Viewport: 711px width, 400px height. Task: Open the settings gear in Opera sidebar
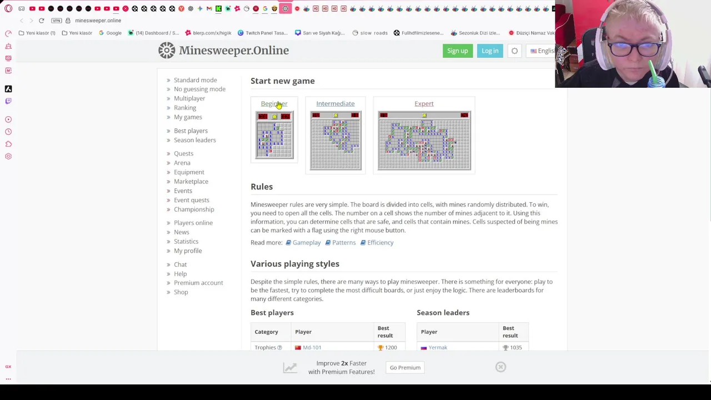tap(8, 156)
